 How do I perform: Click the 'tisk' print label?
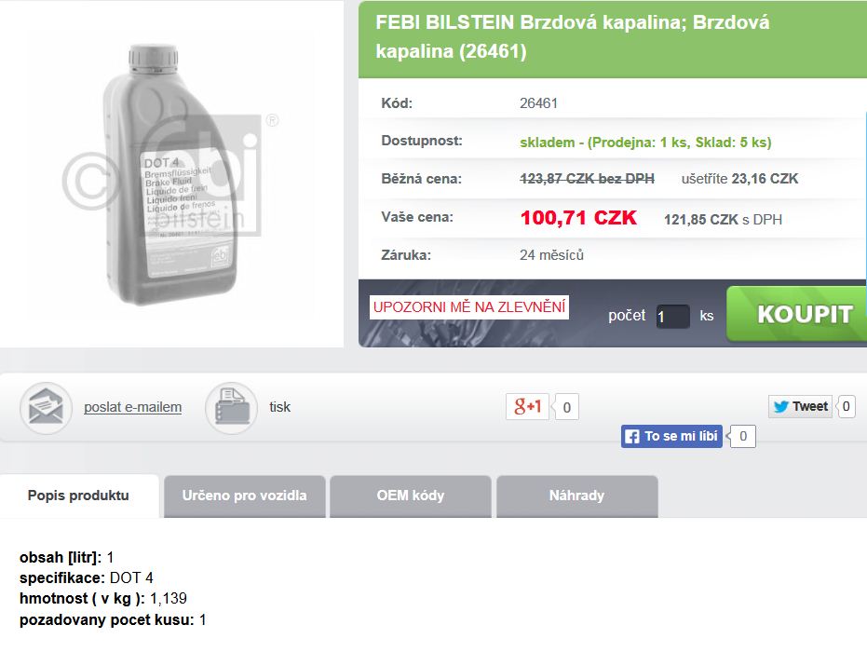point(279,407)
